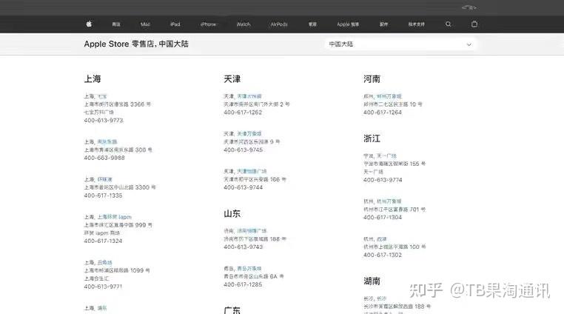Click phone number 400-663-9988
Screen dimensions: 564x314
(x=104, y=158)
